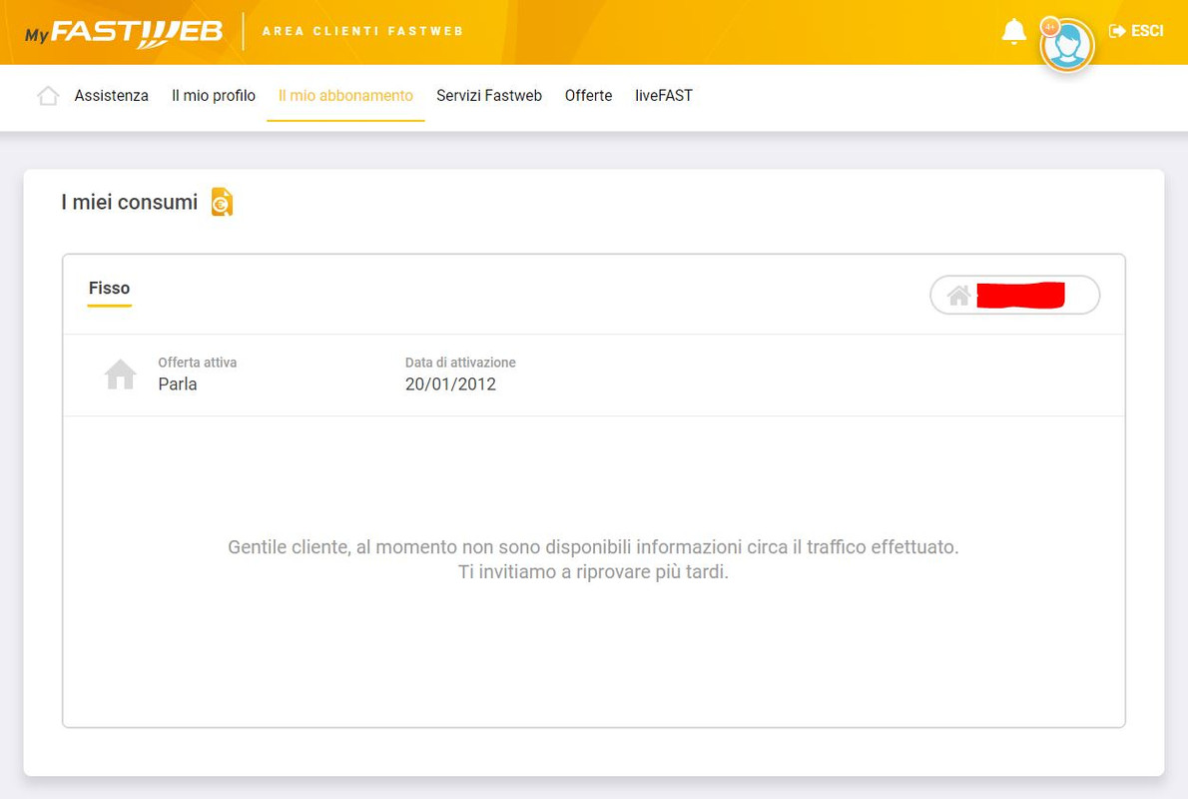Open the Offerte menu

click(588, 96)
